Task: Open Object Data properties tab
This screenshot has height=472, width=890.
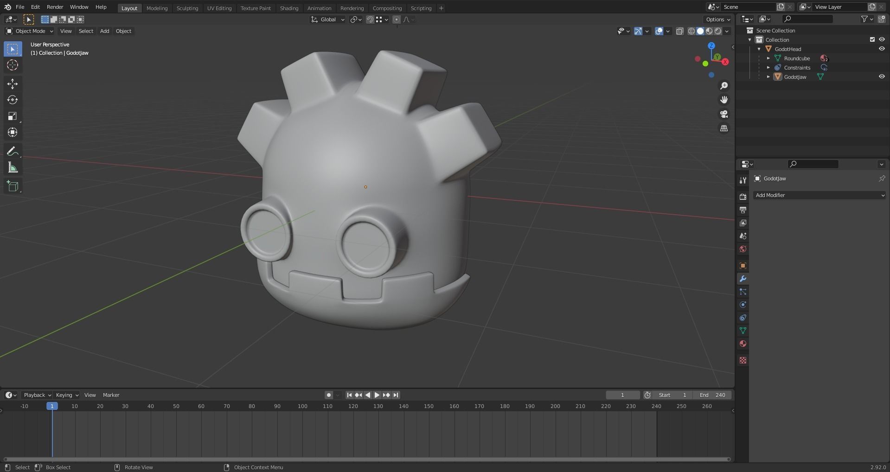Action: pos(743,331)
